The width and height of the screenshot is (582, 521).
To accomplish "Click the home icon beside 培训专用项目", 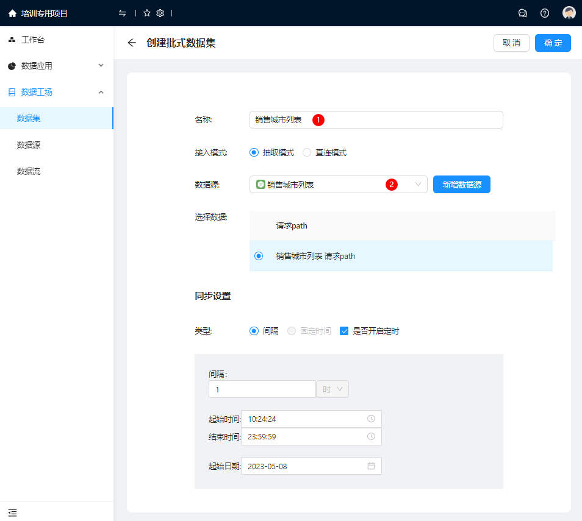I will click(x=12, y=13).
